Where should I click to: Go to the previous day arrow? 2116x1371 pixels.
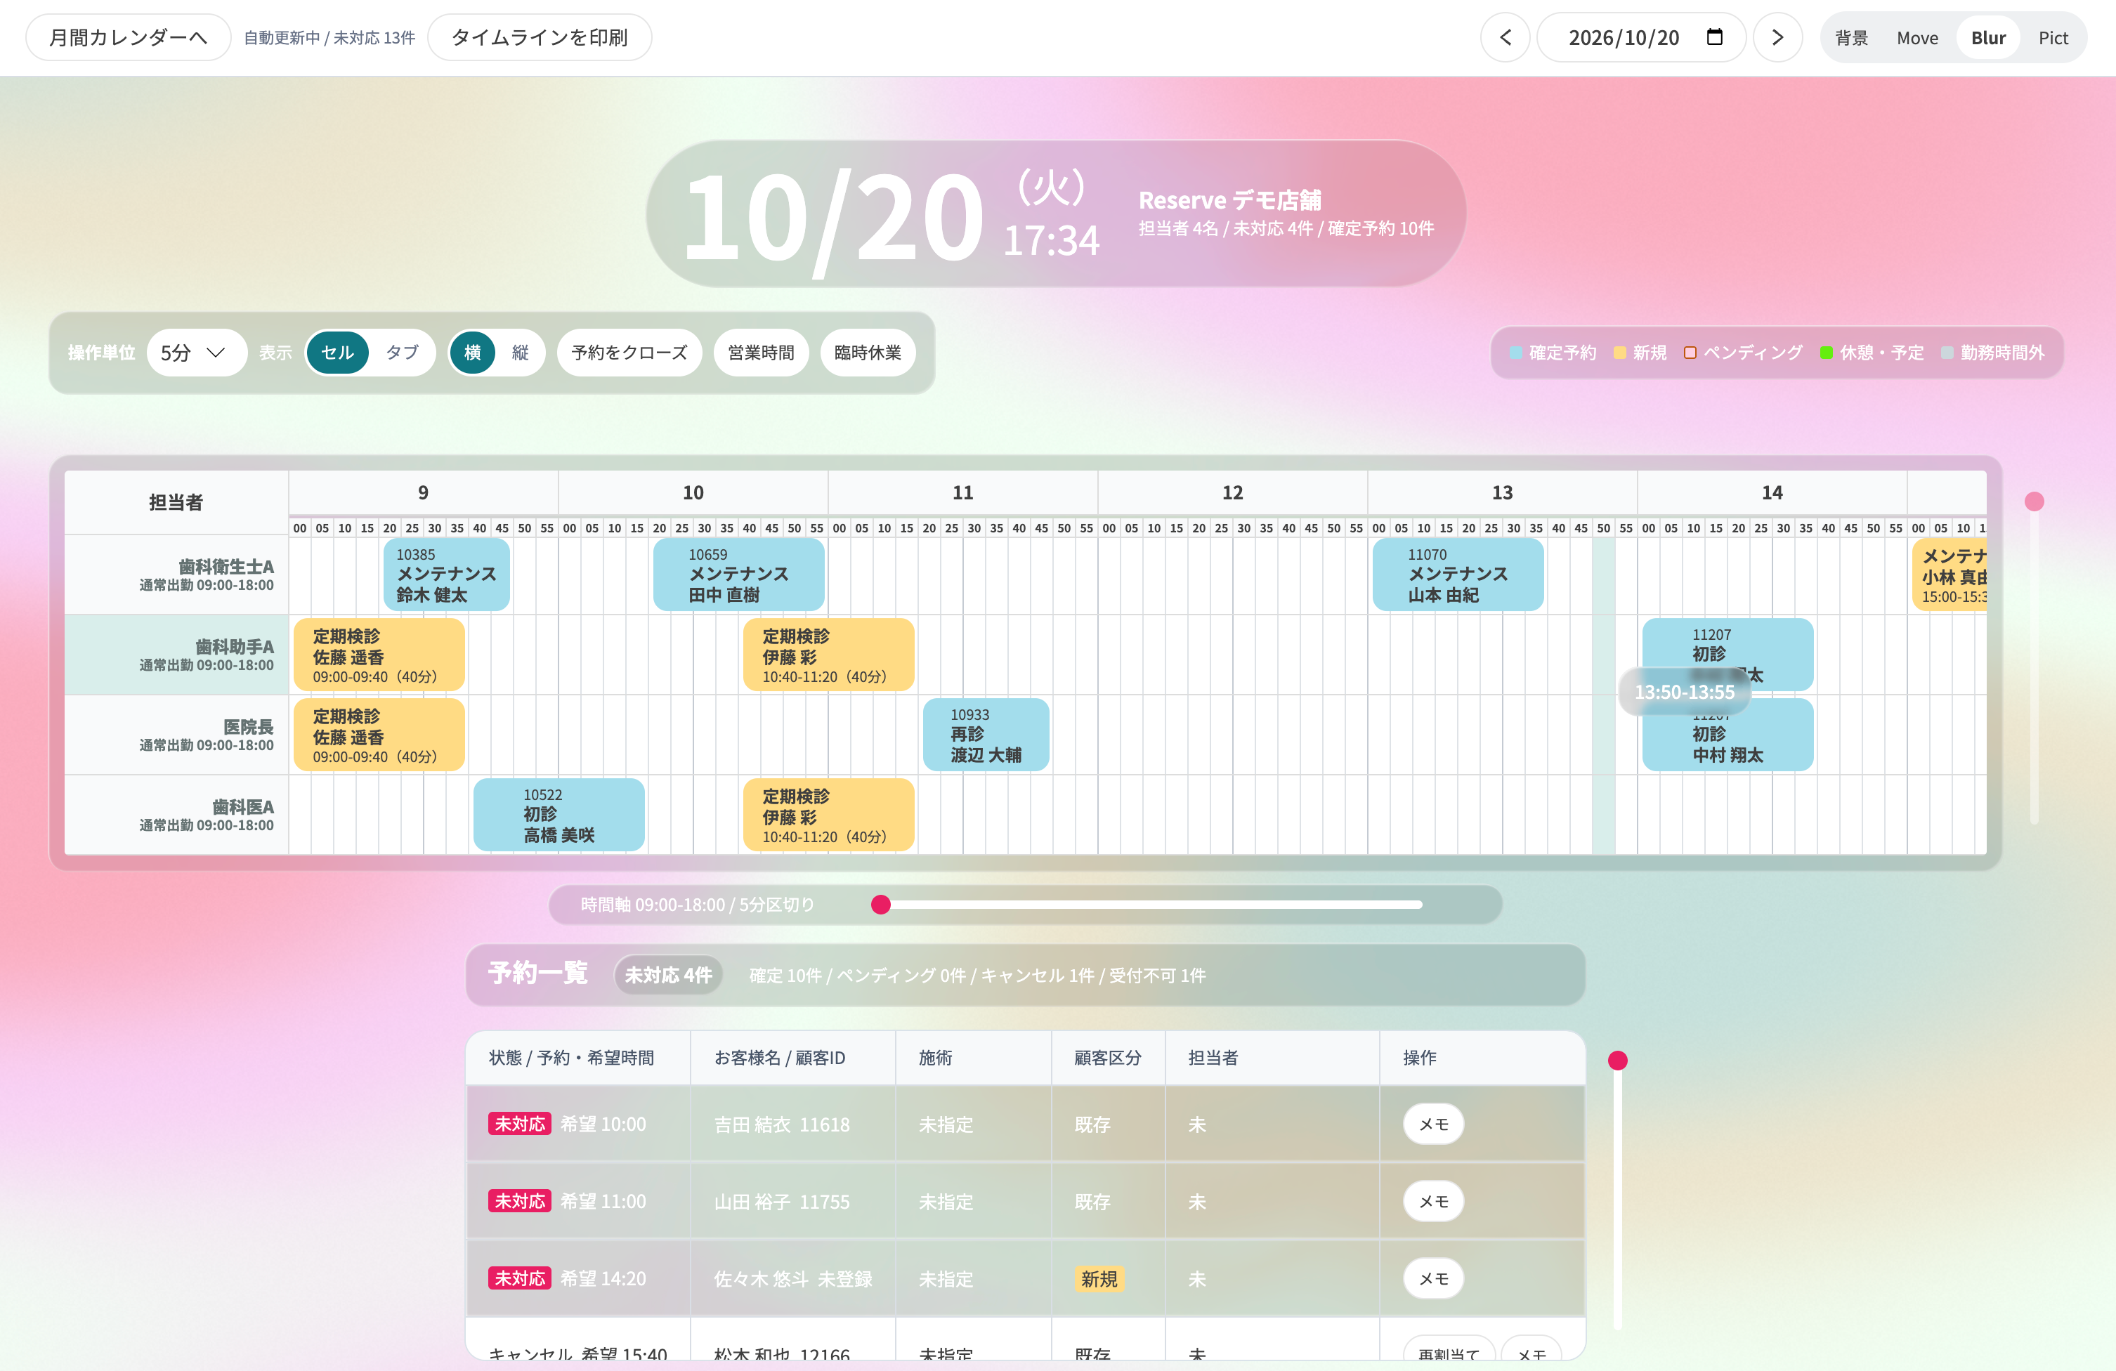click(x=1506, y=37)
